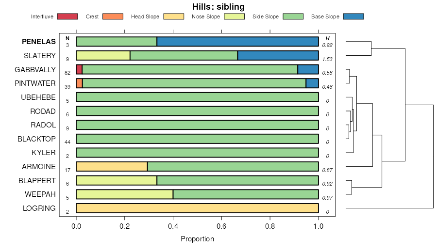The width and height of the screenshot is (437, 252).
Task: Click the H value 1.53 for SLATERY
Action: point(328,59)
